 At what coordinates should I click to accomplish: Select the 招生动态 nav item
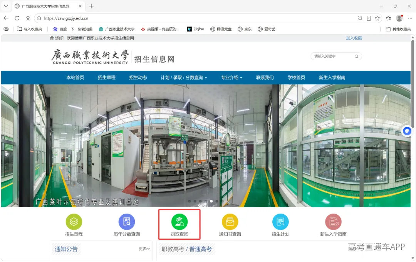(x=138, y=78)
